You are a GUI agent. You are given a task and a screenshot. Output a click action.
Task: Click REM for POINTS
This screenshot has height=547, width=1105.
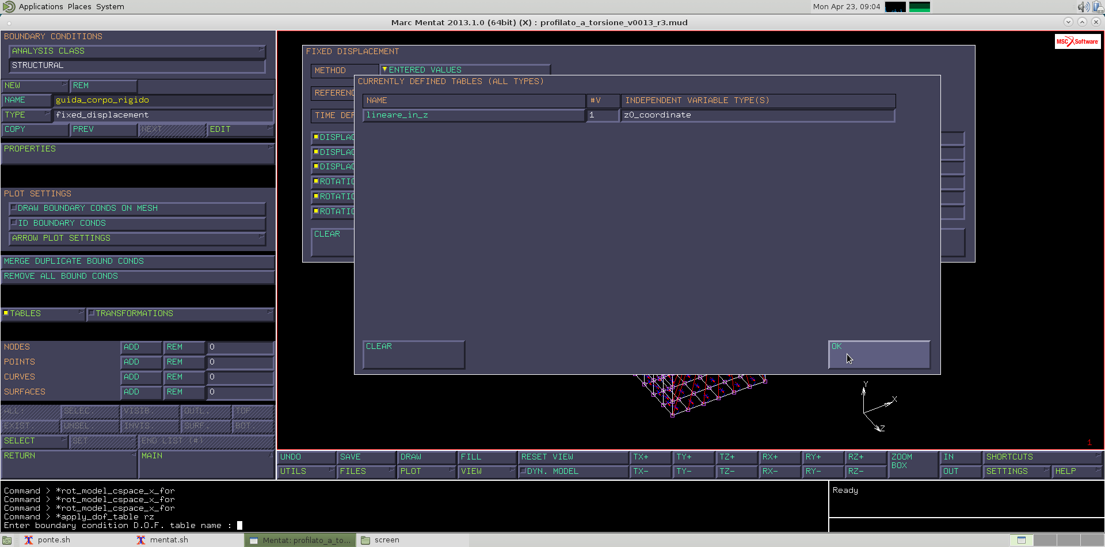click(184, 362)
